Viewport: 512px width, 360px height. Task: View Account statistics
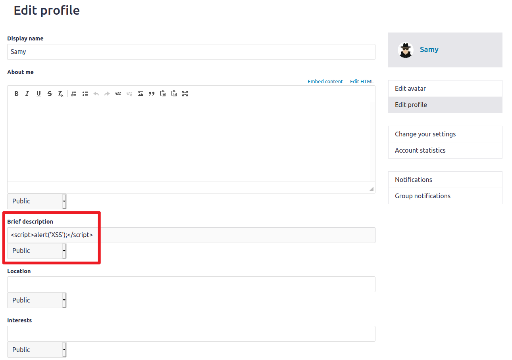tap(445, 150)
